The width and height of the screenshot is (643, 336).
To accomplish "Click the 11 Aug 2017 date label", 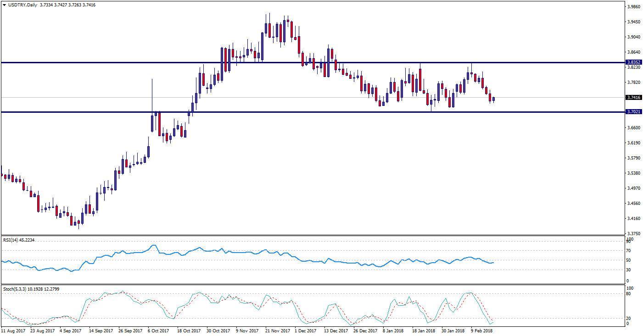I will 12,330.
